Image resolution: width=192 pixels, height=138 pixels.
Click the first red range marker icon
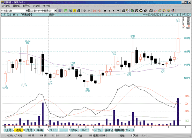click(x=95, y=11)
